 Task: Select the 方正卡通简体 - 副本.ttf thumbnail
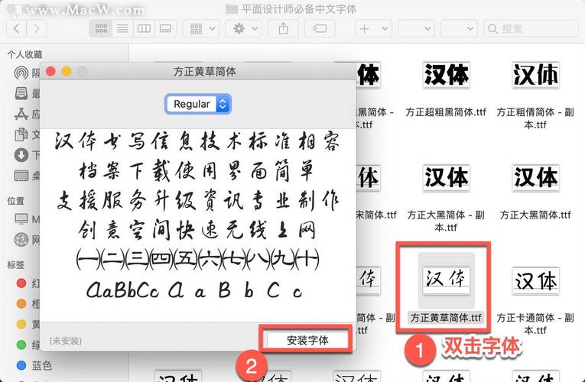[535, 280]
